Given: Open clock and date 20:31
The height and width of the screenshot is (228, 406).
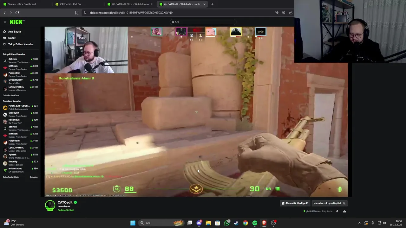Looking at the screenshot, I should click(396, 223).
